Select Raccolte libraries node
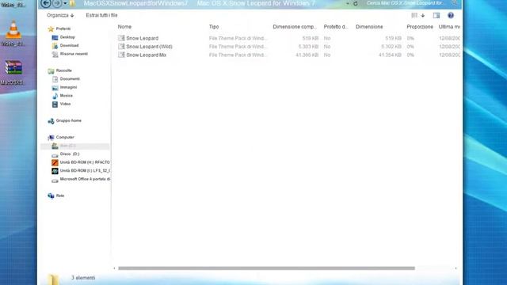The image size is (507, 285). tap(63, 70)
